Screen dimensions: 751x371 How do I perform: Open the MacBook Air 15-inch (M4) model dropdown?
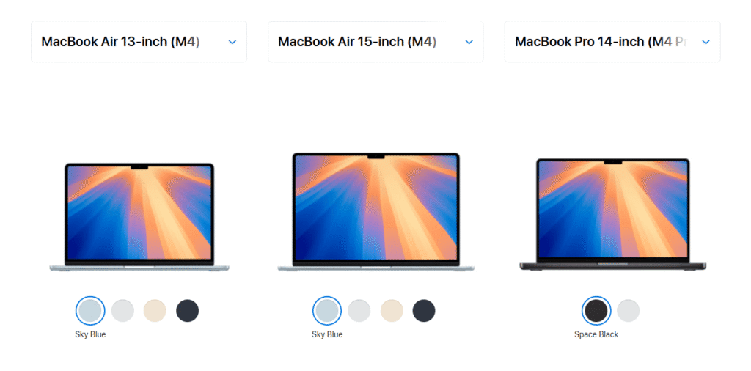375,42
